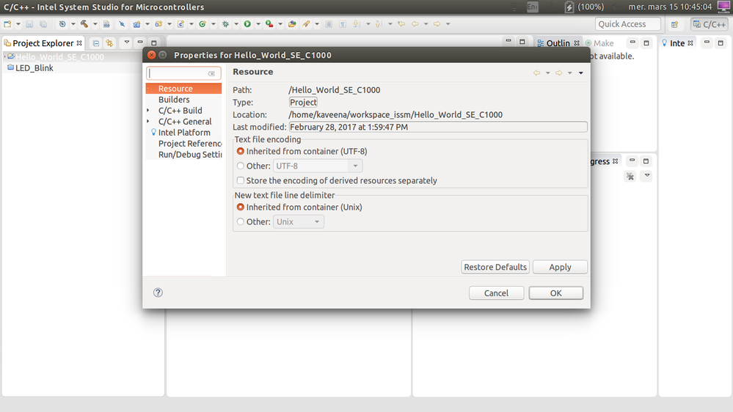Expand the C/C++ Build tree node
This screenshot has height=412, width=733.
pyautogui.click(x=148, y=110)
